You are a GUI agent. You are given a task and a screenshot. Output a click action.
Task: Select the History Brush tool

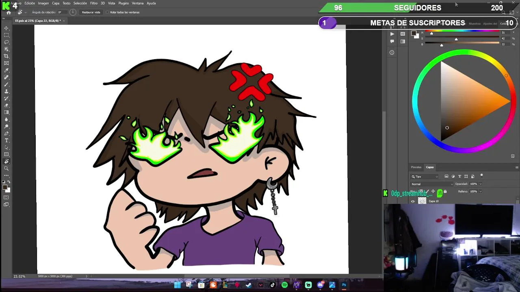pyautogui.click(x=6, y=98)
